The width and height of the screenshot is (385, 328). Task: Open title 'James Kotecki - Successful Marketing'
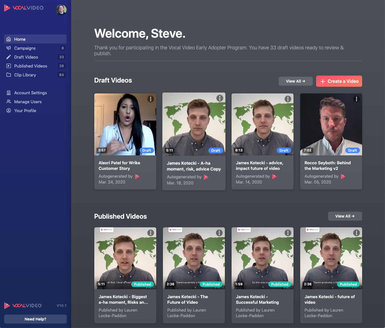tap(257, 300)
